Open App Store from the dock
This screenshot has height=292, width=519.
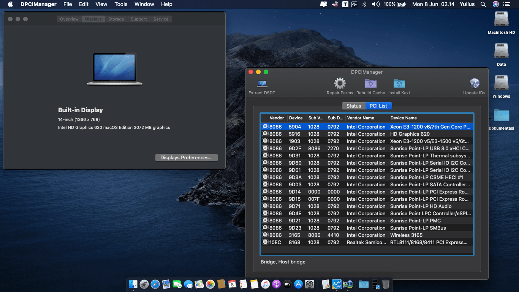pos(298,284)
